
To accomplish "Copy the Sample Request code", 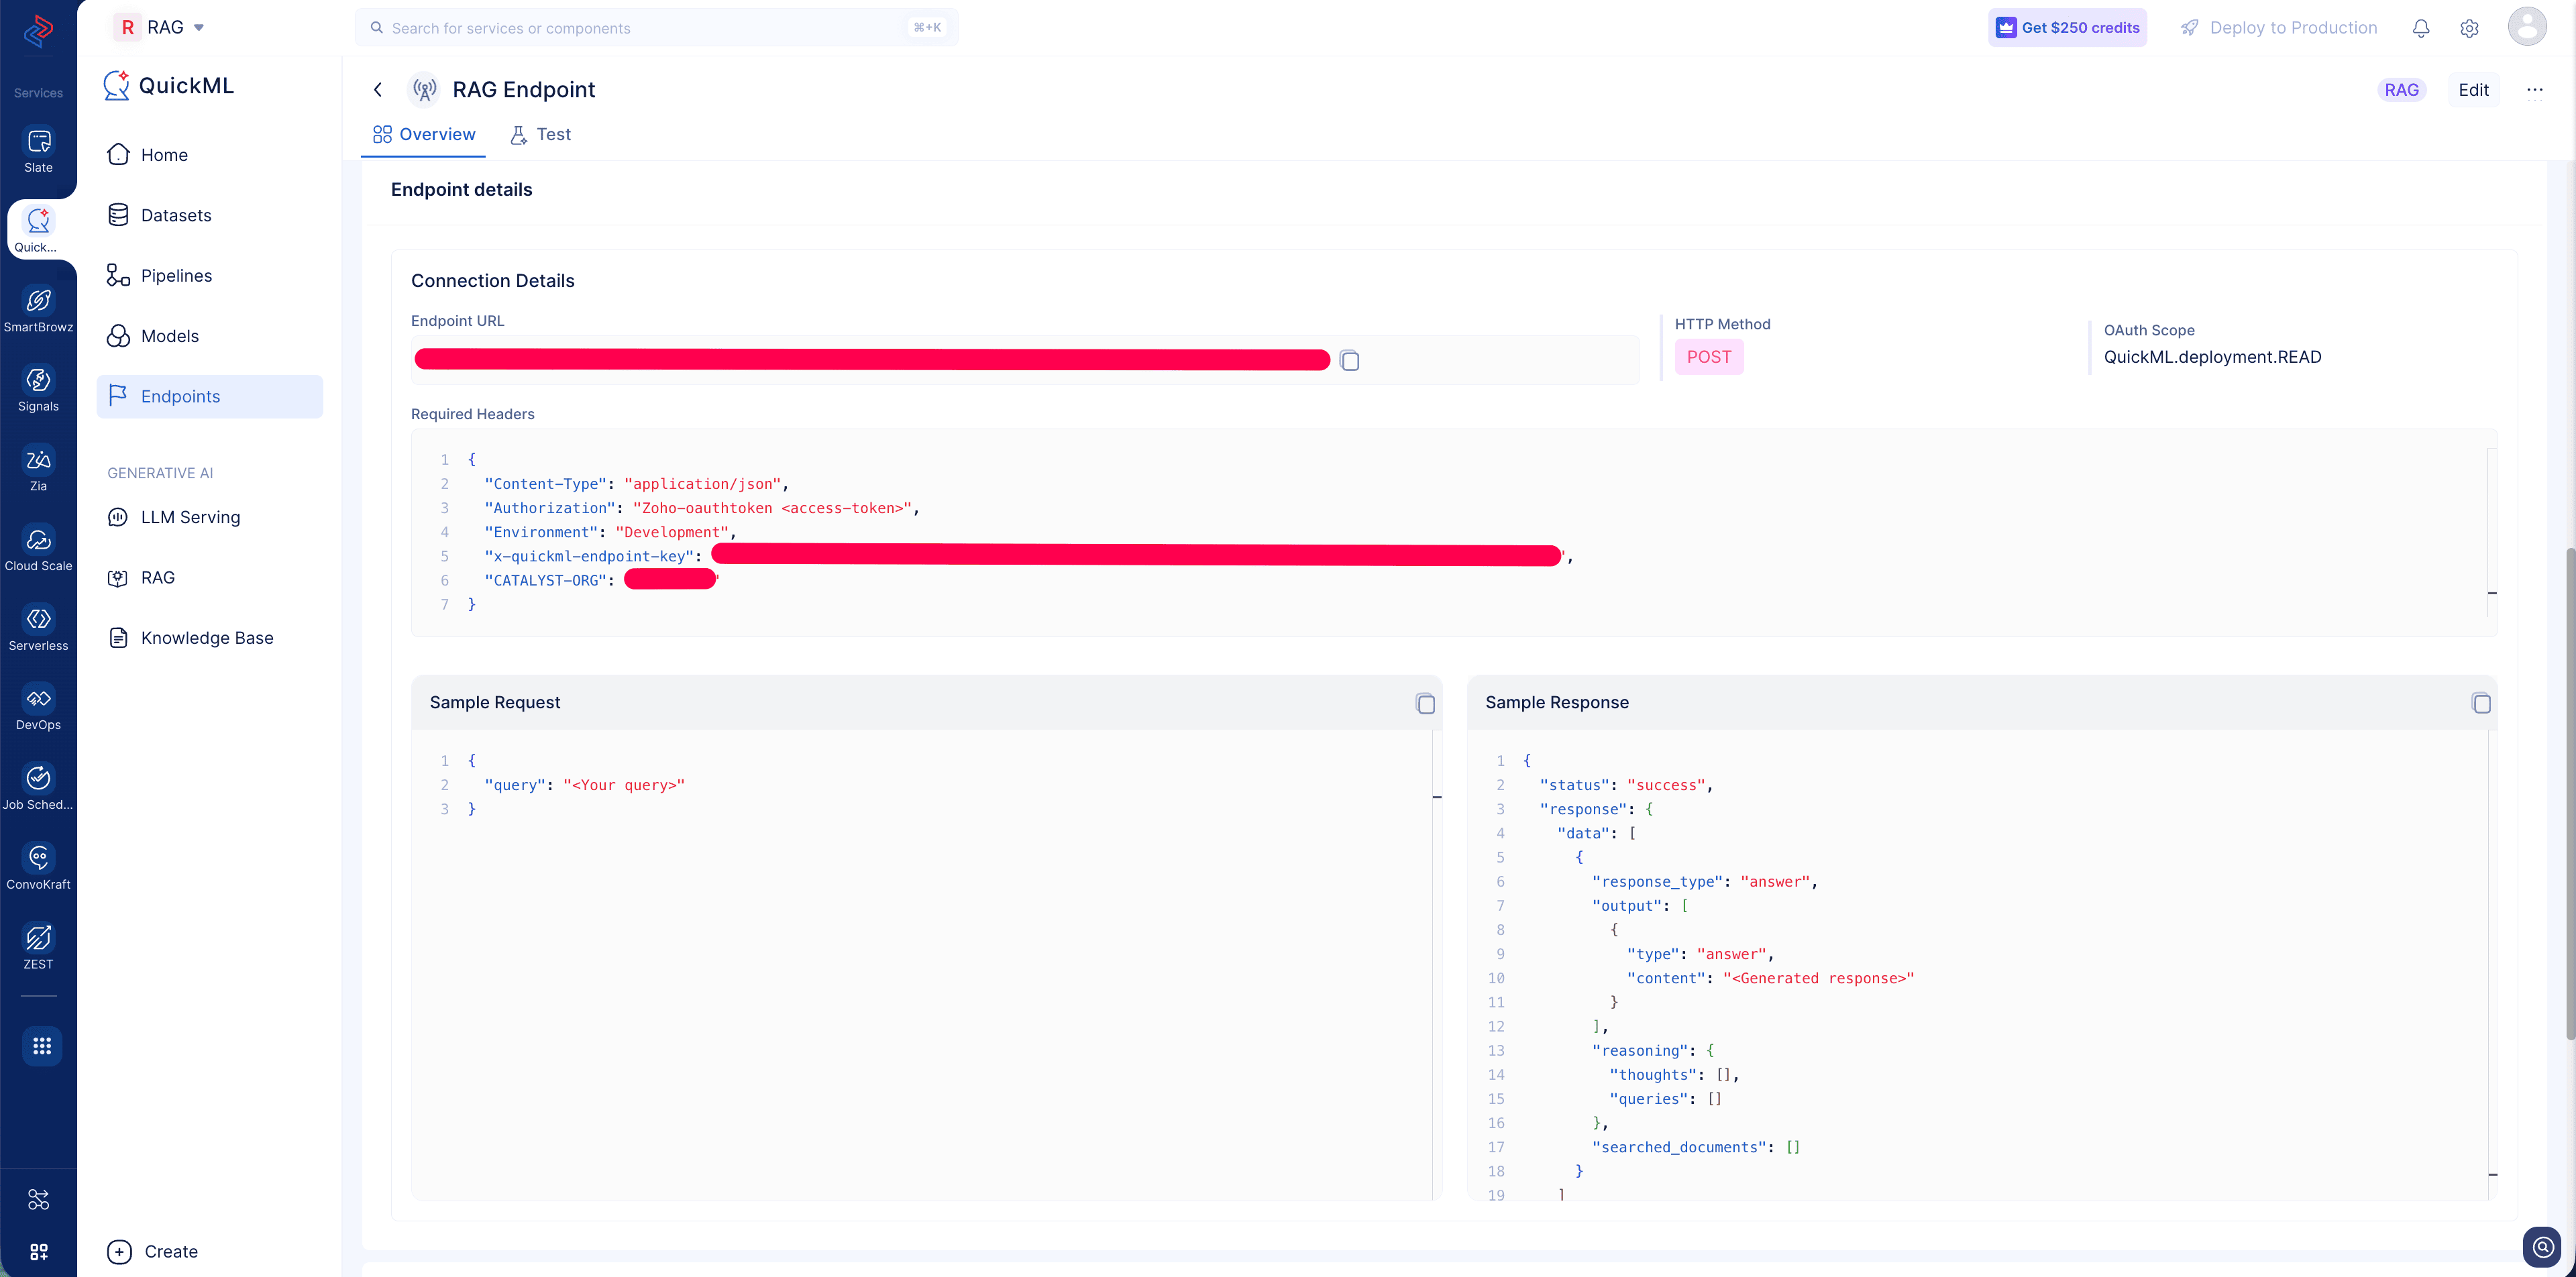I will (x=1425, y=703).
